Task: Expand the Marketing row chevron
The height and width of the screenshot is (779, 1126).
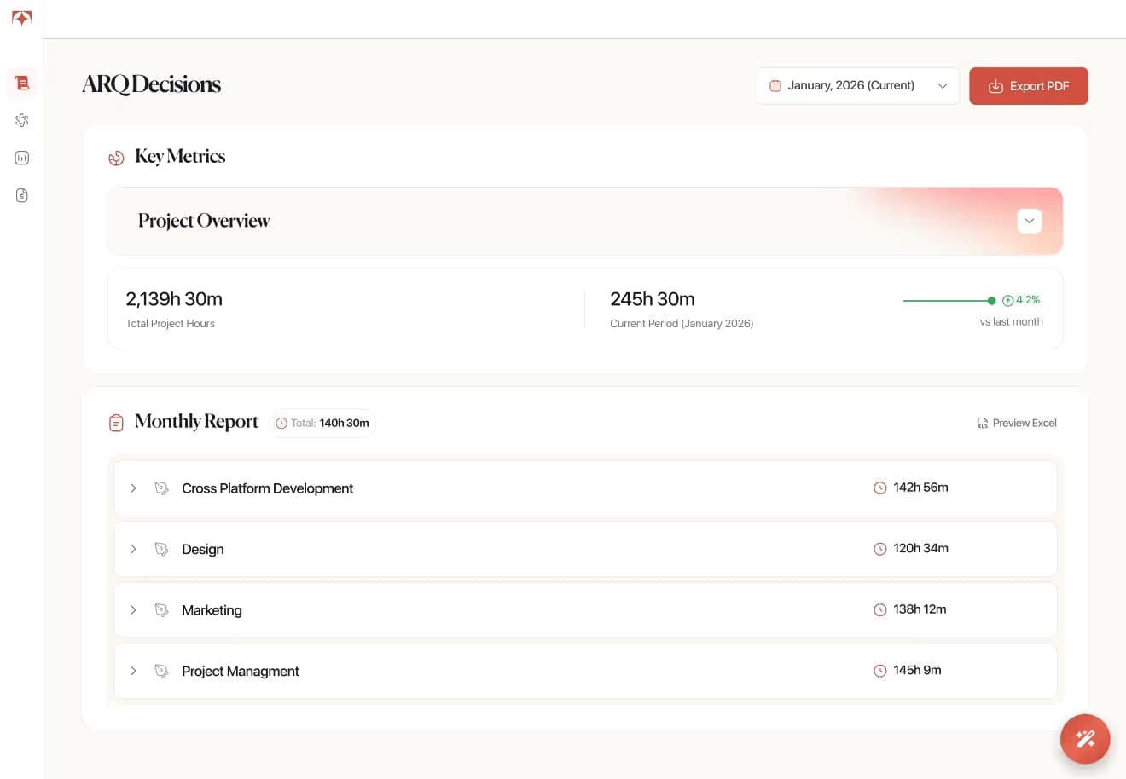Action: (x=133, y=610)
